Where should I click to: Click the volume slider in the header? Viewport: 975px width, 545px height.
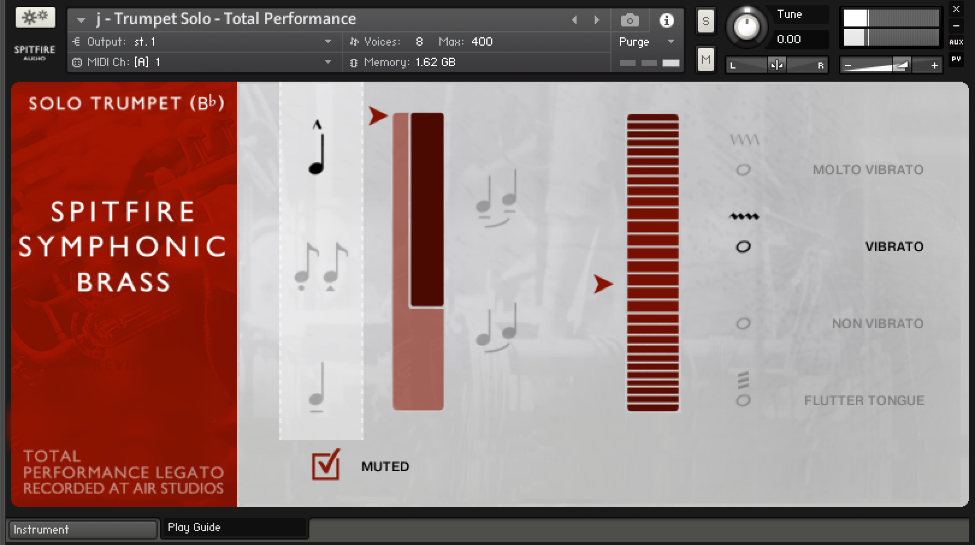(x=891, y=65)
